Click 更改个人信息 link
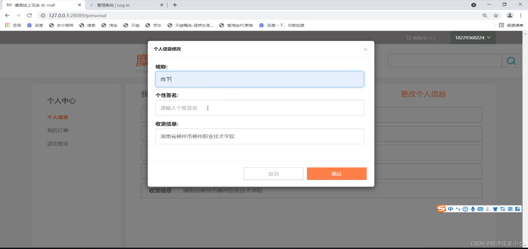This screenshot has height=249, width=528. click(423, 94)
